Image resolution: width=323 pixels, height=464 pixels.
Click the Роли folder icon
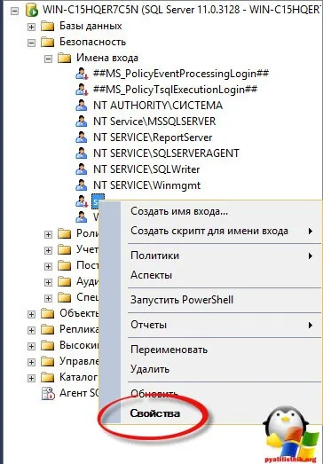point(64,234)
